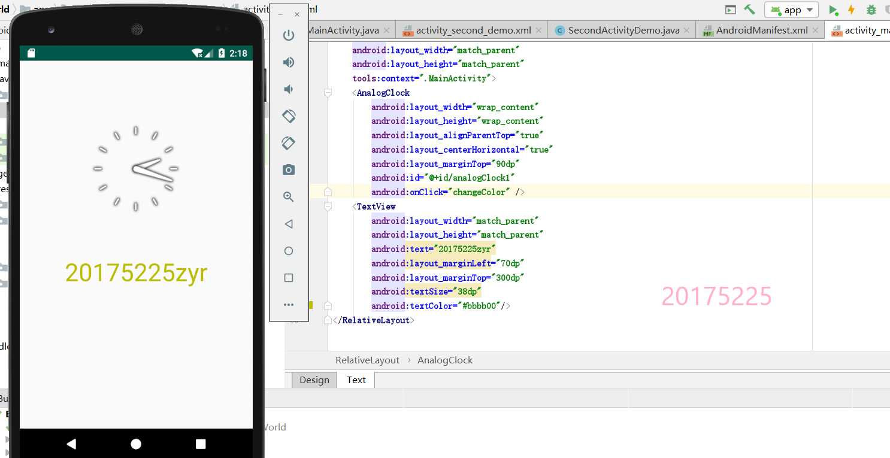Screen dimensions: 890x458
Task: Click the emulator zoom magnifier icon
Action: tap(289, 197)
